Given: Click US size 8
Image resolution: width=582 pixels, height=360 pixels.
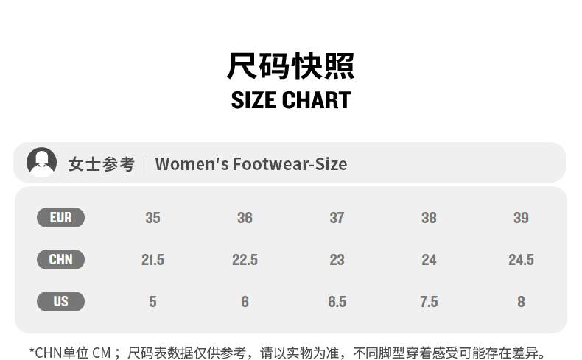Looking at the screenshot, I should 521,302.
